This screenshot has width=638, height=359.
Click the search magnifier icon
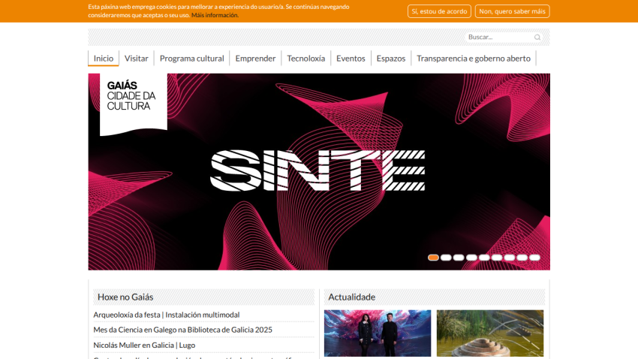[537, 37]
